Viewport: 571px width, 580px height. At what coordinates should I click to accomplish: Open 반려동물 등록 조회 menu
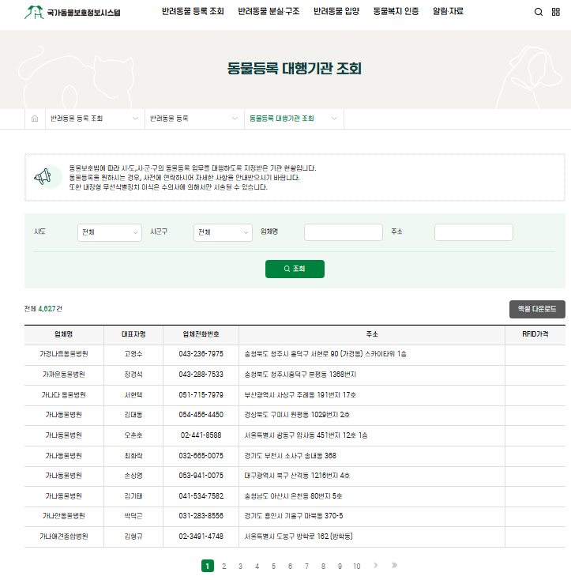click(x=193, y=12)
